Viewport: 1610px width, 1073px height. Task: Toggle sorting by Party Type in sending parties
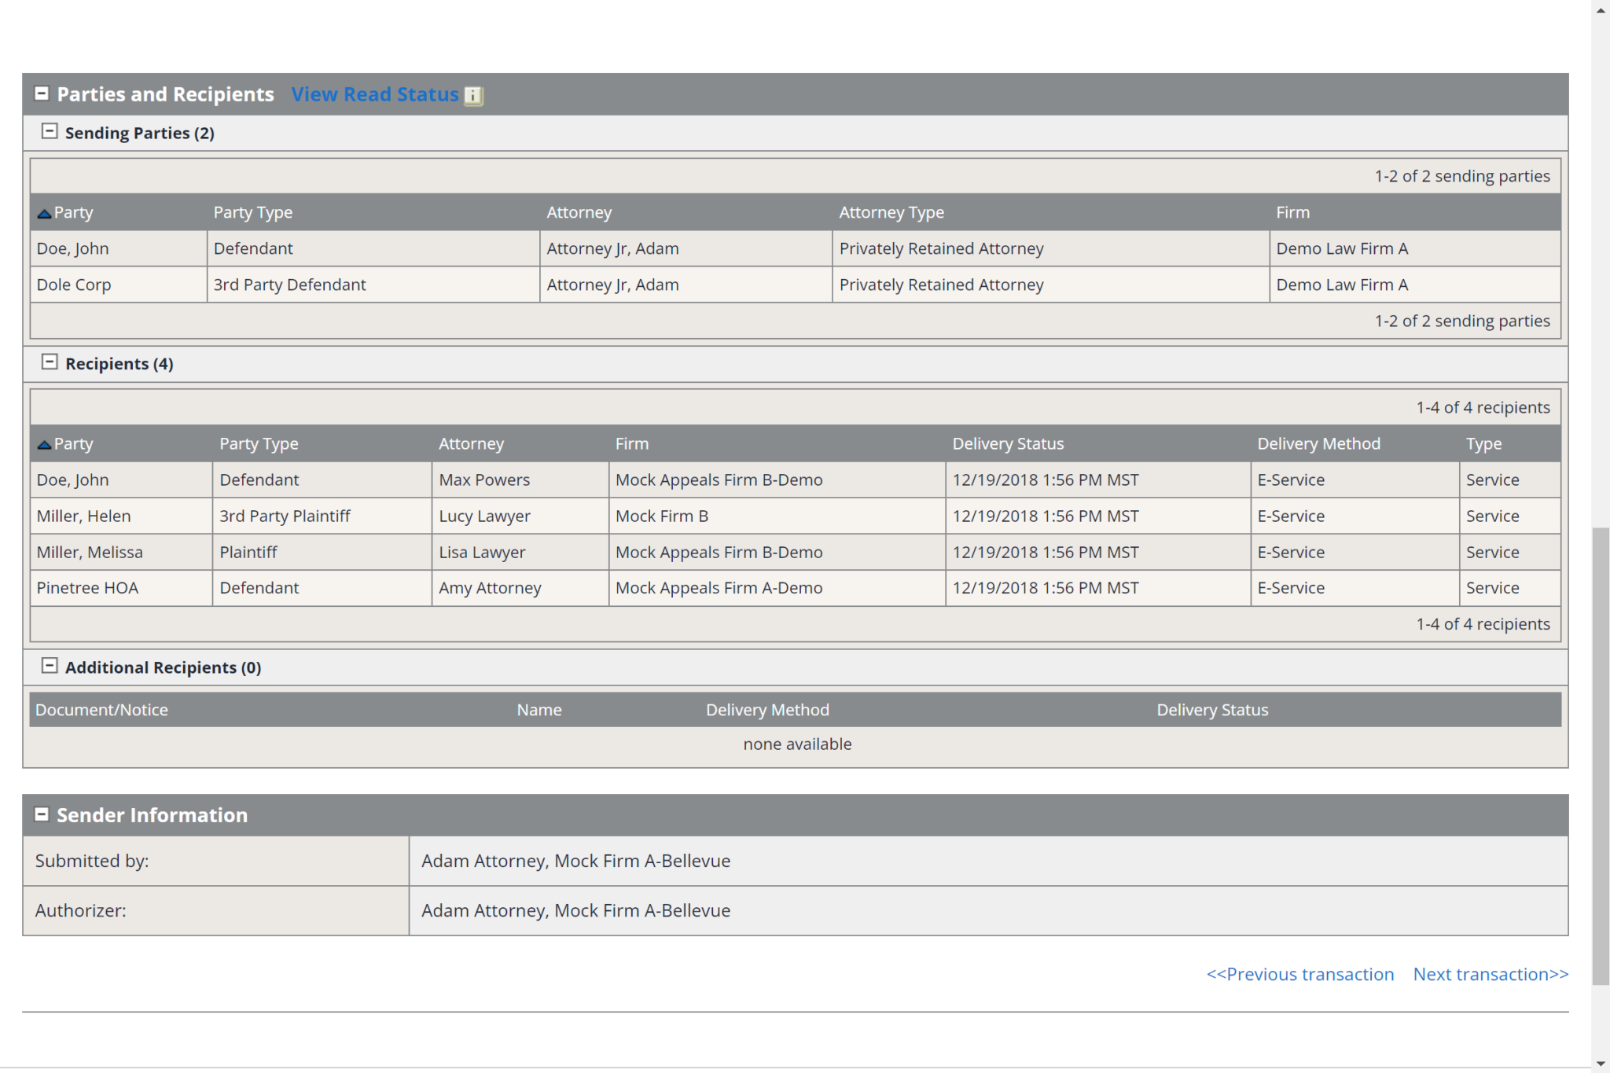pos(253,212)
